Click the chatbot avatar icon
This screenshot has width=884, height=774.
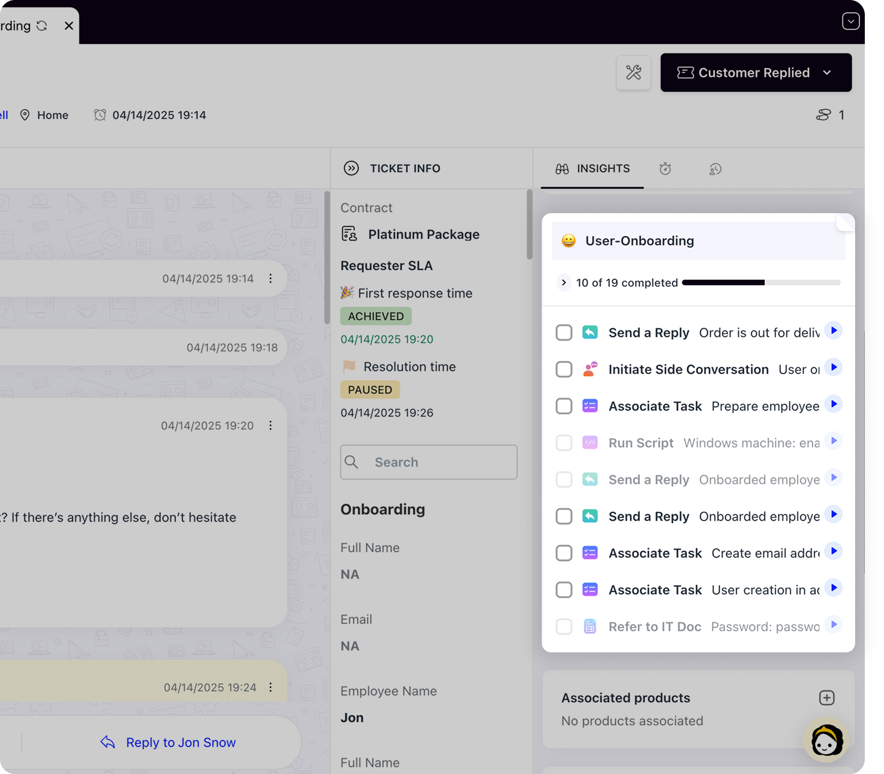click(826, 739)
